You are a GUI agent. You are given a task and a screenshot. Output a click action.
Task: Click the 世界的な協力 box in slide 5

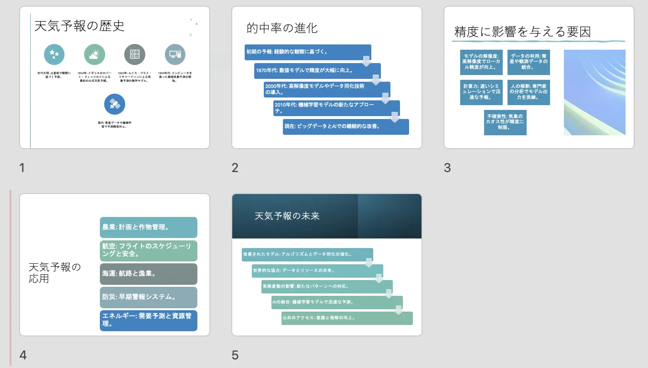point(317,271)
